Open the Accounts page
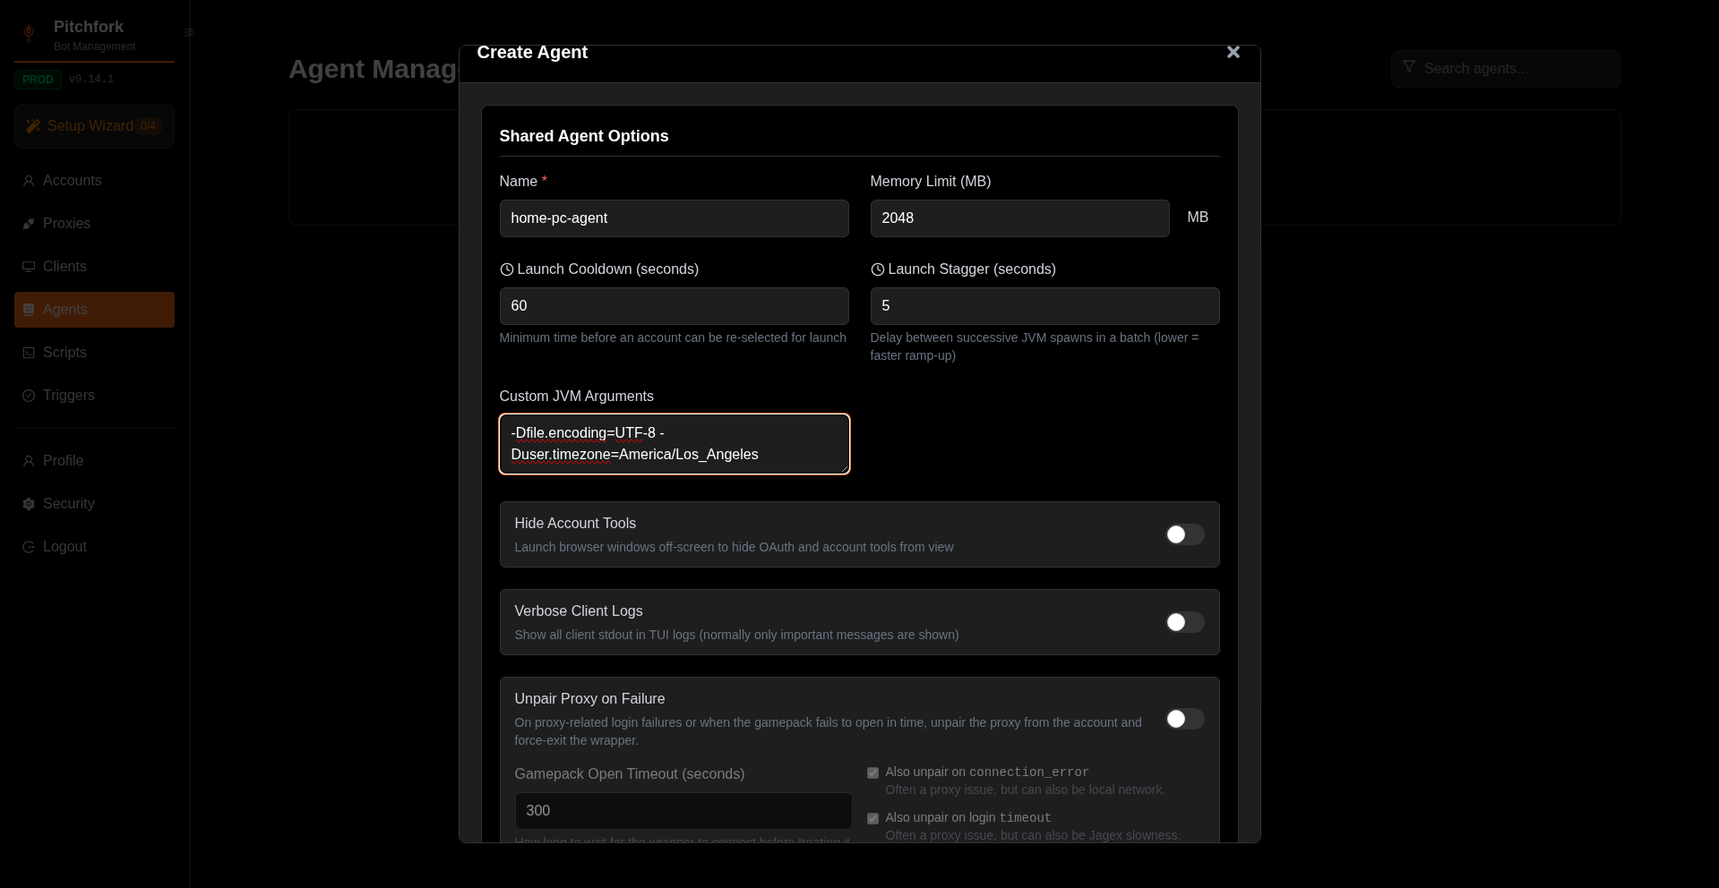The height and width of the screenshot is (888, 1719). (94, 181)
